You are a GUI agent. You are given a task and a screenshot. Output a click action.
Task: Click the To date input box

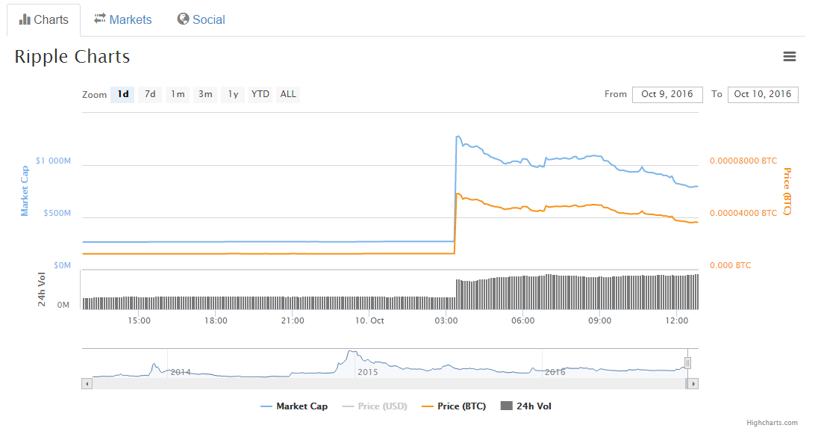coord(762,94)
